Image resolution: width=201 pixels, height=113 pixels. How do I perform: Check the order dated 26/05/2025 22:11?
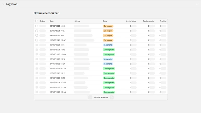click(37, 73)
